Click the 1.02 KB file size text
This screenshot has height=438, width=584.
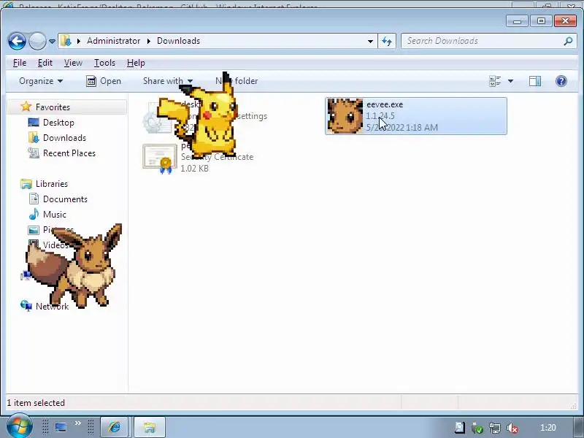pos(194,169)
